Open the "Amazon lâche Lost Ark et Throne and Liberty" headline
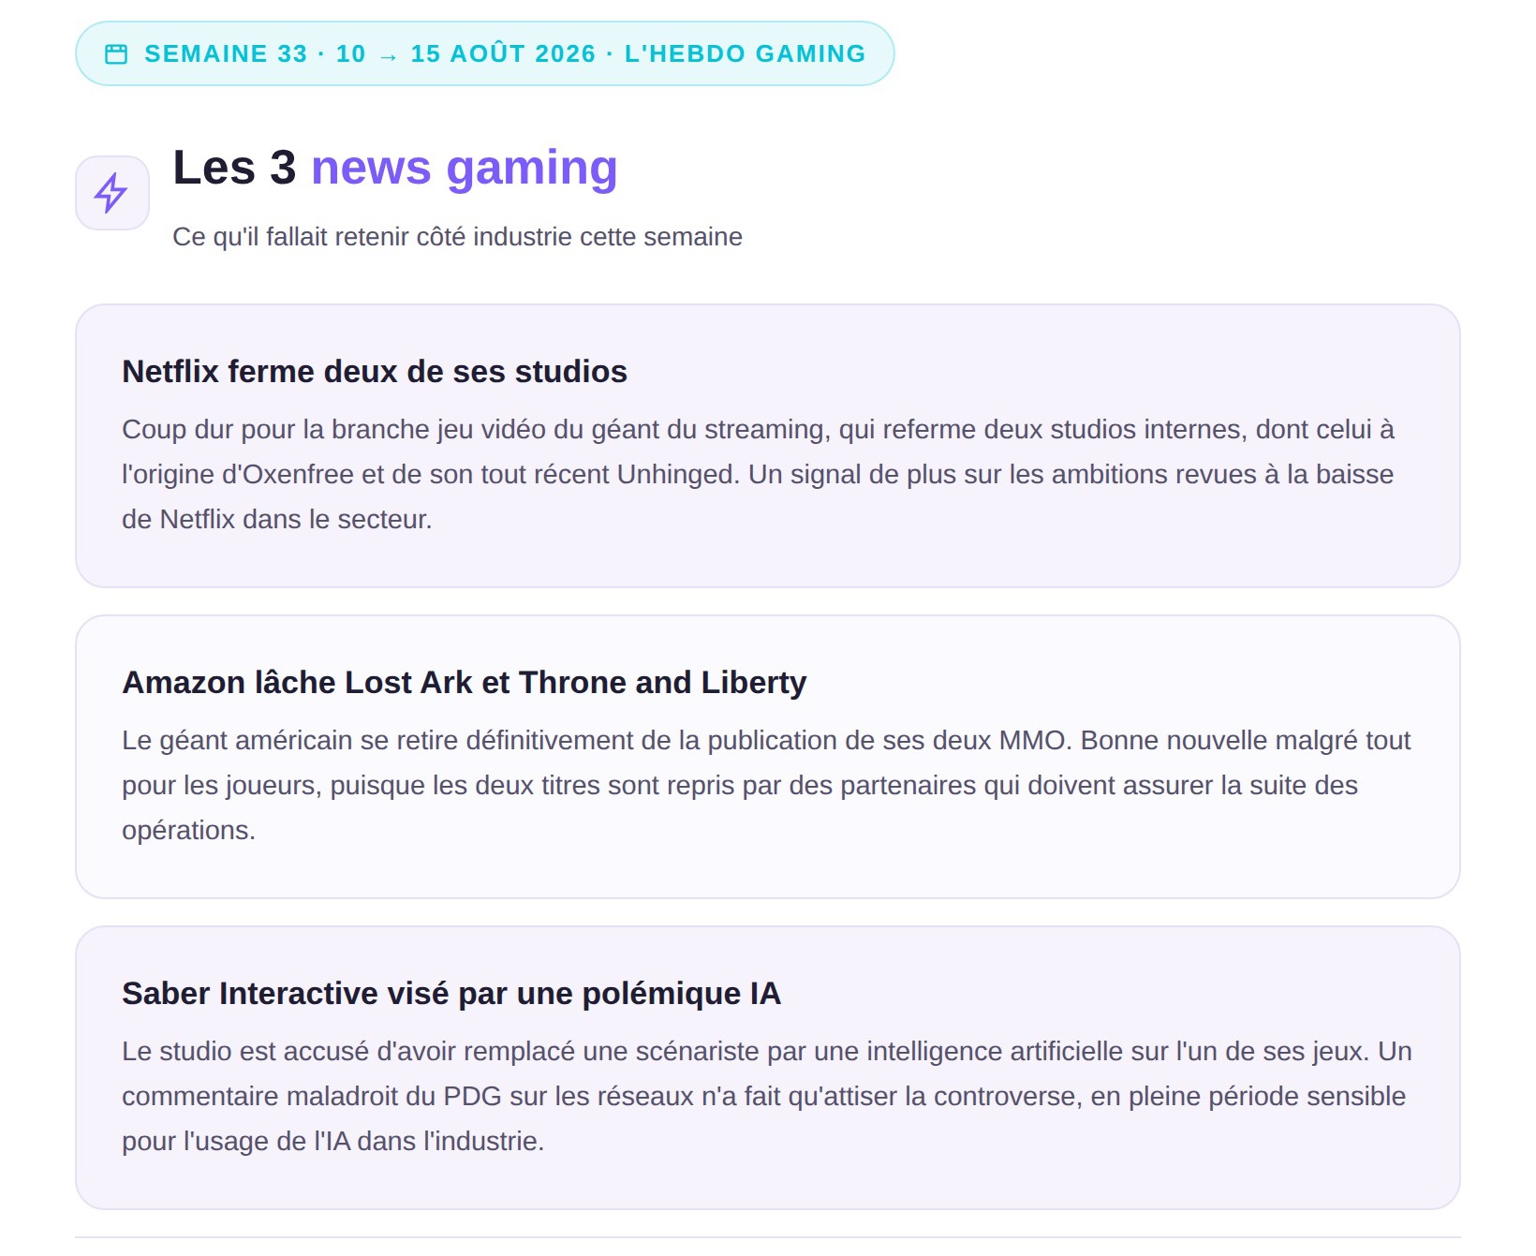This screenshot has height=1256, width=1536. [x=465, y=683]
